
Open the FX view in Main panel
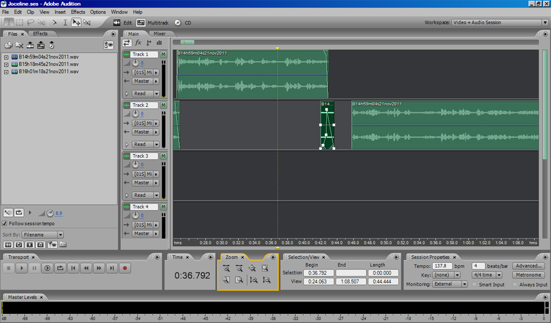(x=138, y=43)
